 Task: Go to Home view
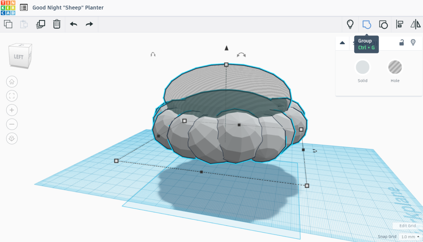click(12, 82)
